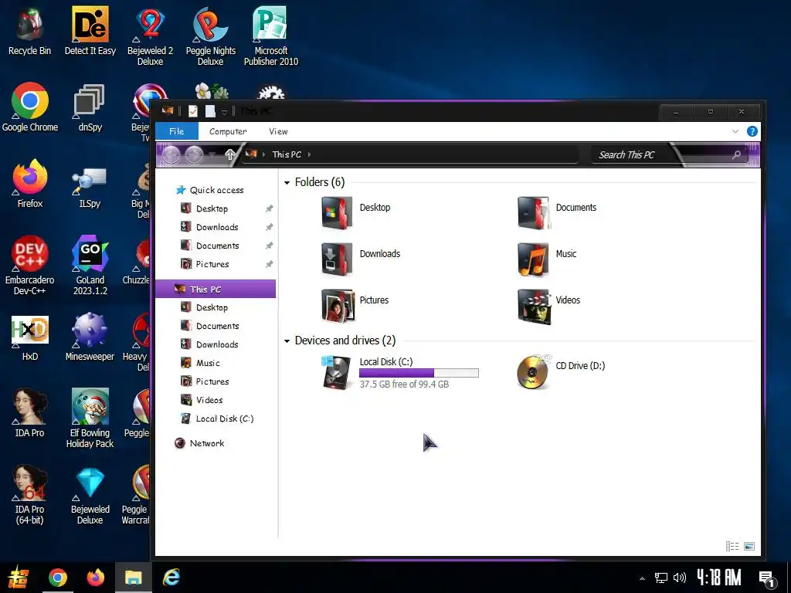Image resolution: width=791 pixels, height=593 pixels.
Task: Open Internet Explorer from taskbar
Action: pyautogui.click(x=171, y=578)
